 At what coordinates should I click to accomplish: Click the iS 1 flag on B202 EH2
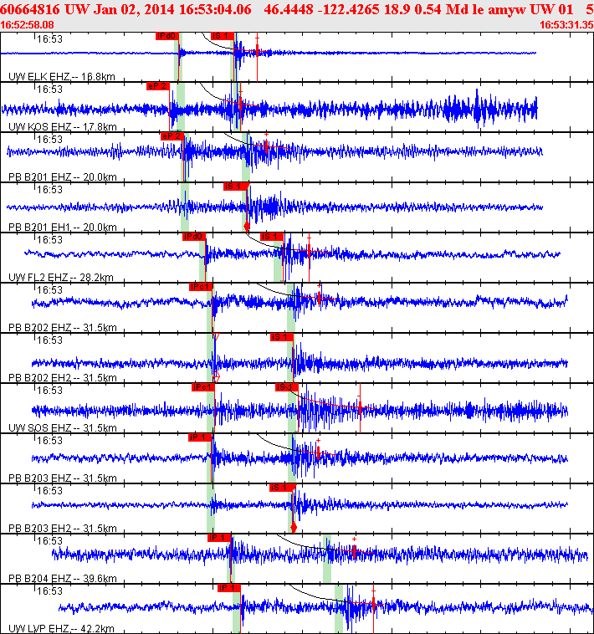(282, 337)
